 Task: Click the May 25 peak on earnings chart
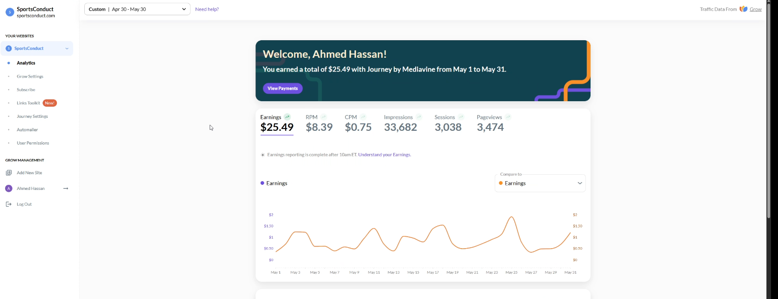pyautogui.click(x=511, y=217)
